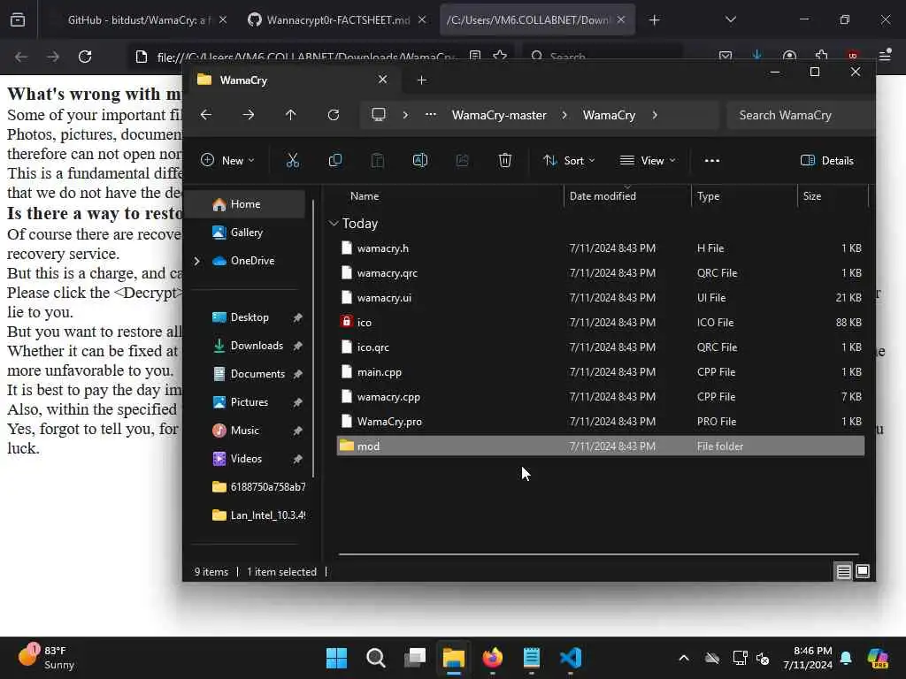Expand chevron after WamaCry in breadcrumb

(655, 115)
